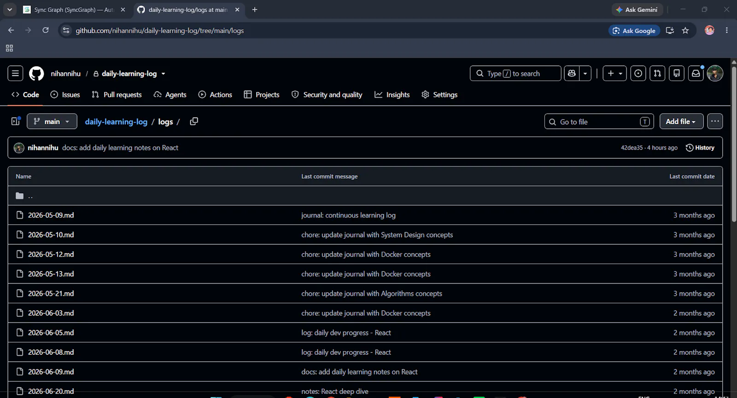The width and height of the screenshot is (737, 398).
Task: Switch to the Pull requests tab
Action: coord(117,94)
